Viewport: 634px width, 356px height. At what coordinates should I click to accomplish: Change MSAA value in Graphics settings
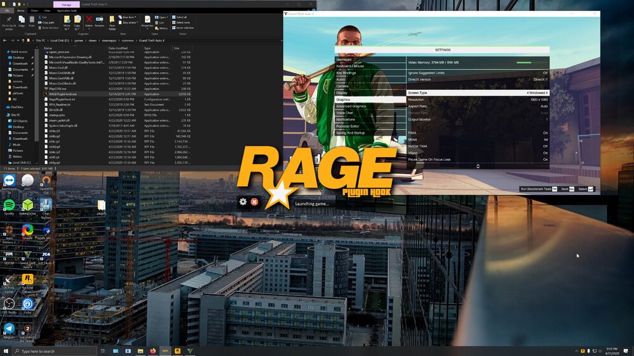click(x=477, y=139)
